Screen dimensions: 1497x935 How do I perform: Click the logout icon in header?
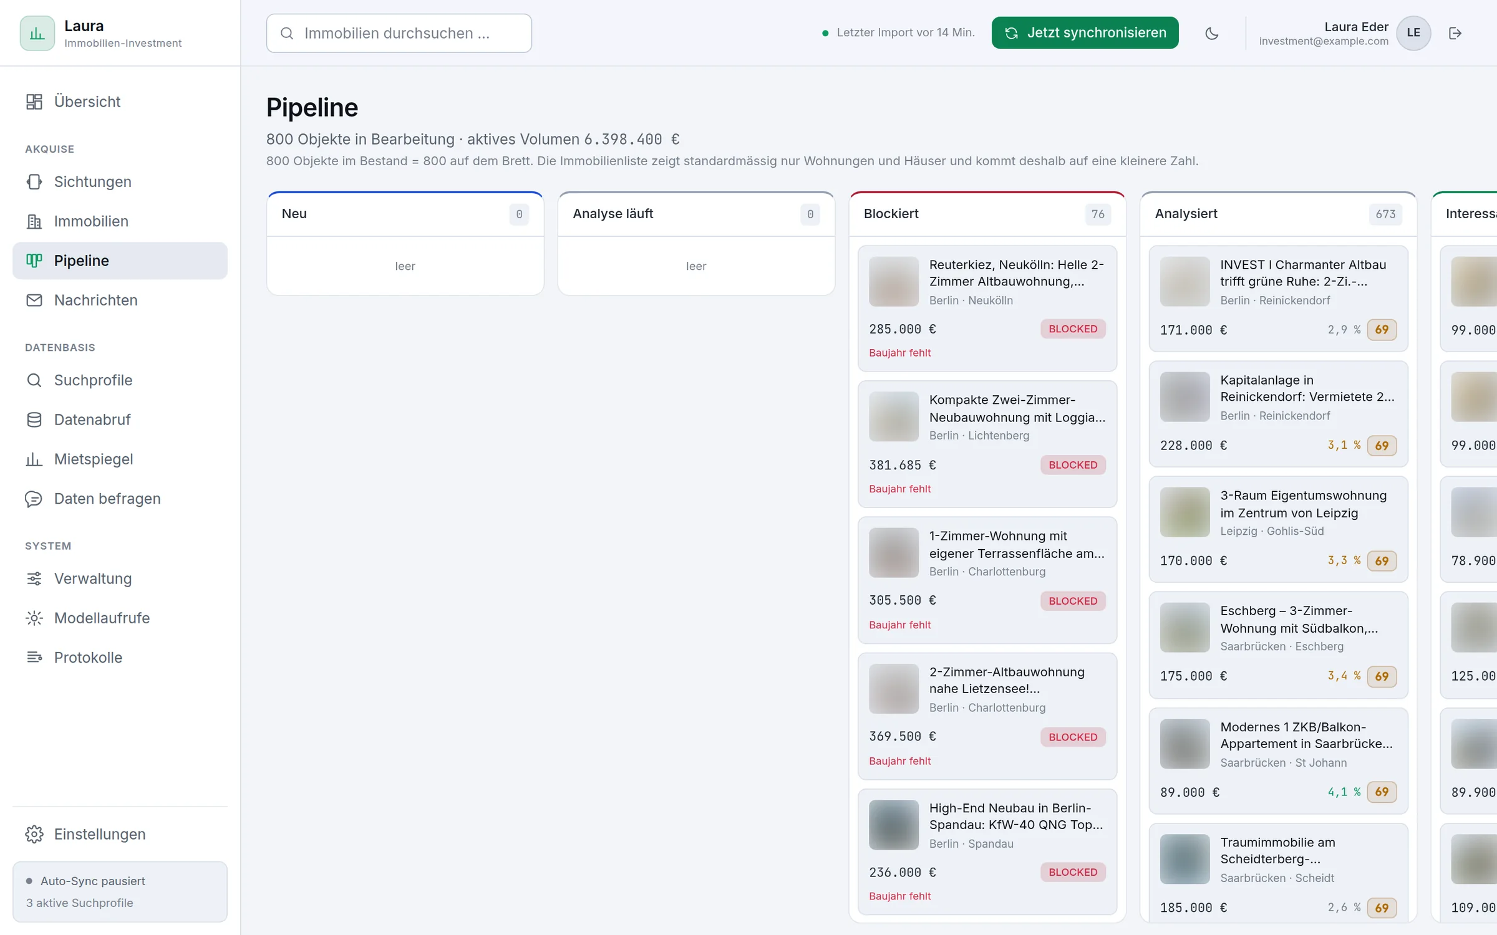click(x=1455, y=33)
